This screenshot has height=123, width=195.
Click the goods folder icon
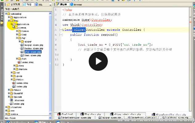tap(14, 76)
